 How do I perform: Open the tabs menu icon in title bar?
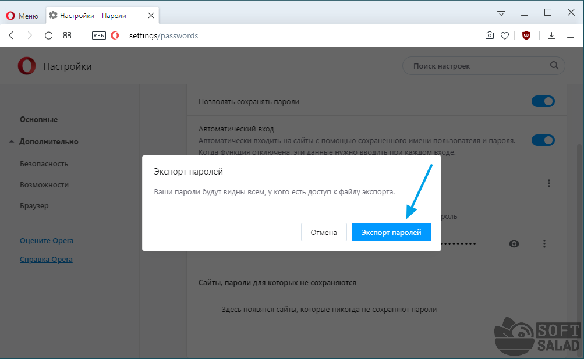[501, 12]
